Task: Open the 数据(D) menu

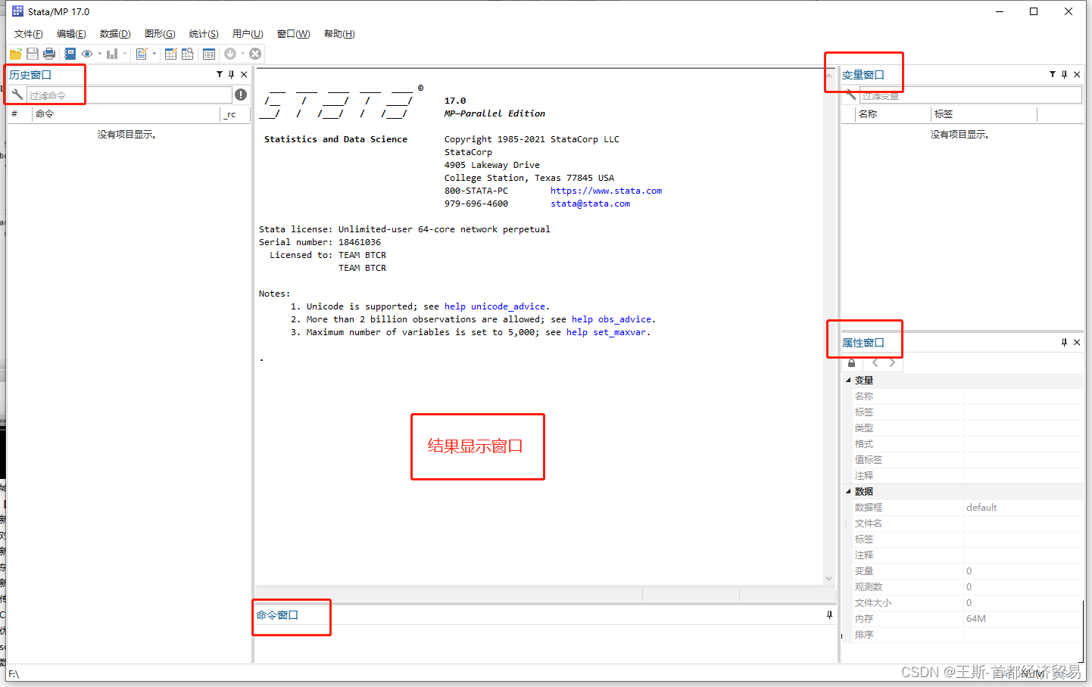Action: tap(115, 34)
